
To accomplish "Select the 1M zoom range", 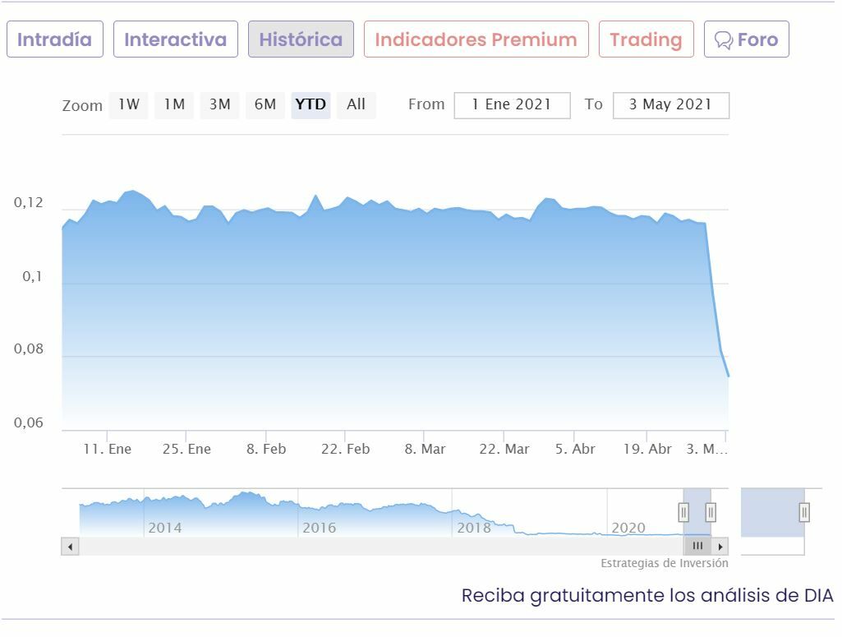I will [173, 104].
